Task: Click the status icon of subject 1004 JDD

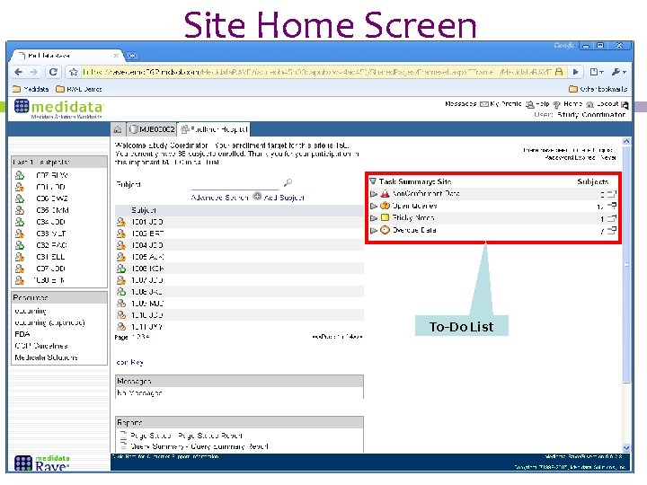Action: [x=121, y=245]
